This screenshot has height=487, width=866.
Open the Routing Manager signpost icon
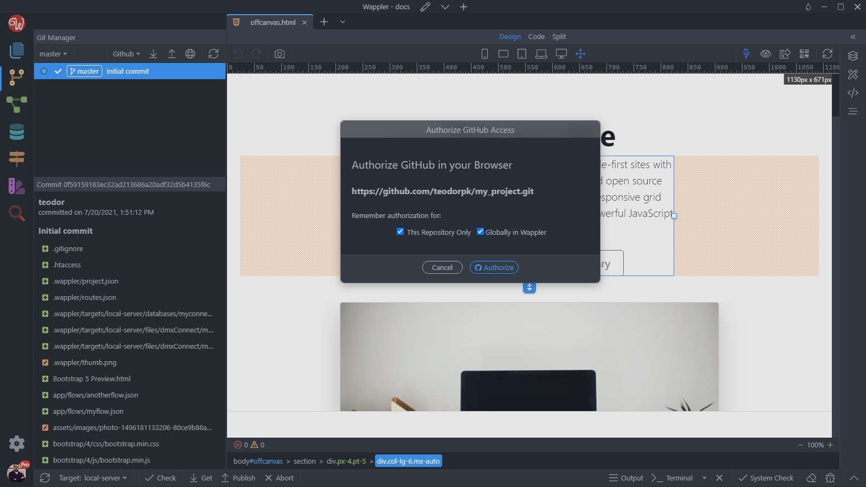[x=17, y=158]
